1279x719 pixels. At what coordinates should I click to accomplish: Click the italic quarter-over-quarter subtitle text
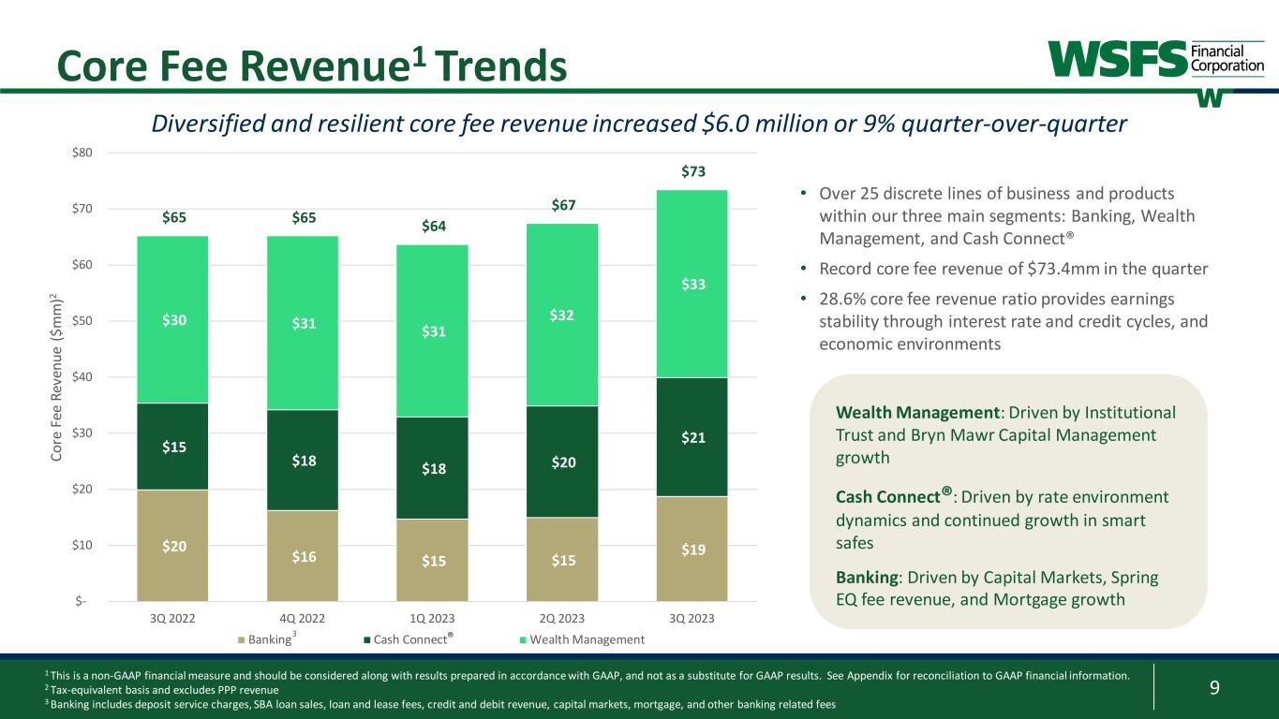(638, 125)
